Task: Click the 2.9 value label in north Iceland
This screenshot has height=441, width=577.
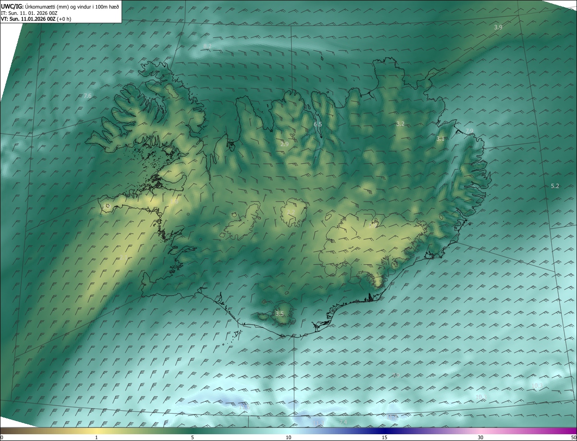Action: tap(284, 144)
